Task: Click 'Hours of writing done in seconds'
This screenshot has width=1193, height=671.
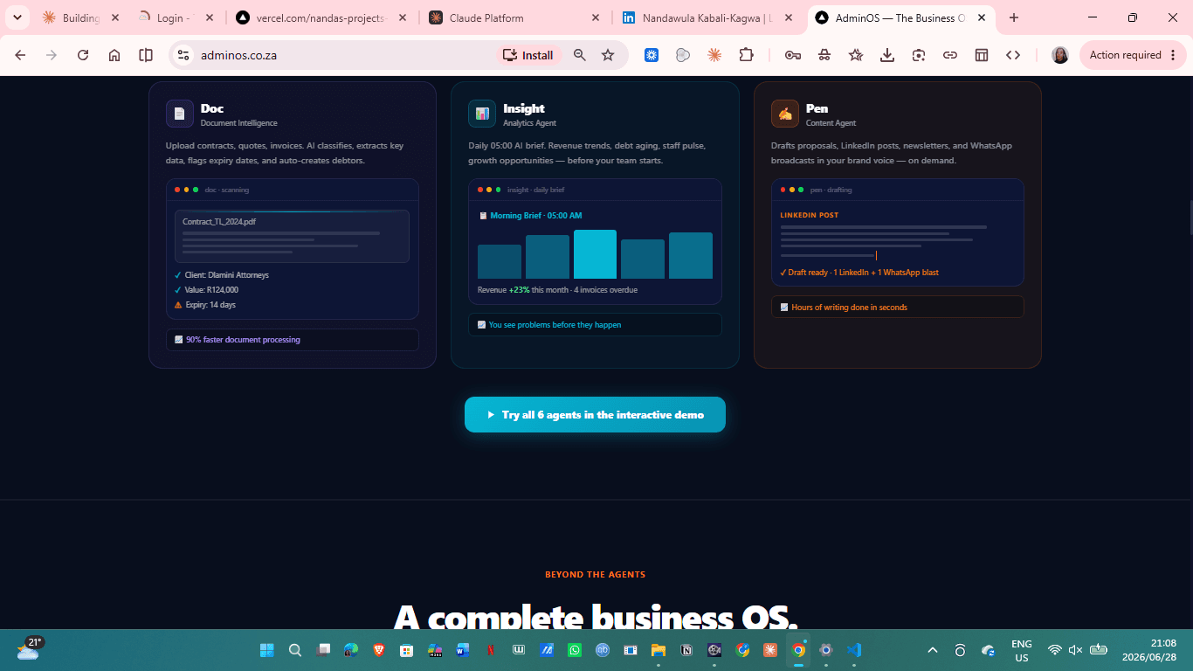Action: pyautogui.click(x=850, y=308)
